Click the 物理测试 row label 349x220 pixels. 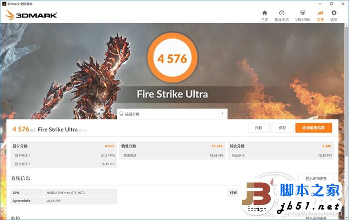click(x=130, y=155)
